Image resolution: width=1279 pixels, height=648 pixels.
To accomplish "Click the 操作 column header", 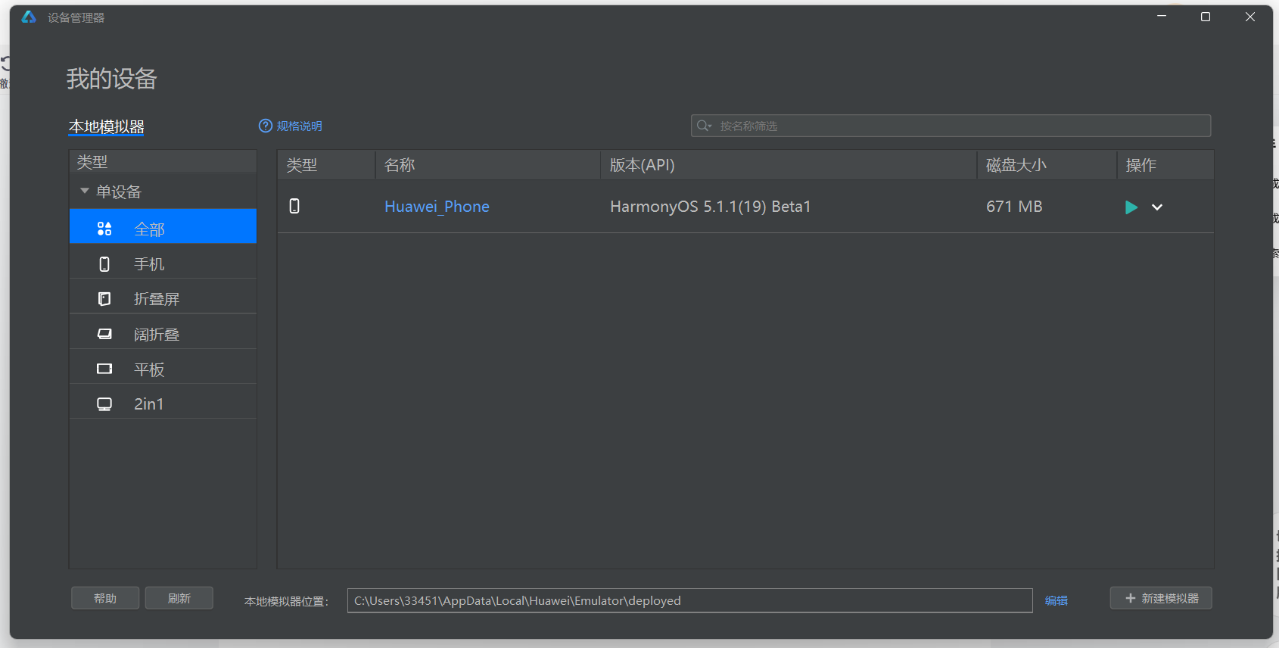I will click(1165, 165).
